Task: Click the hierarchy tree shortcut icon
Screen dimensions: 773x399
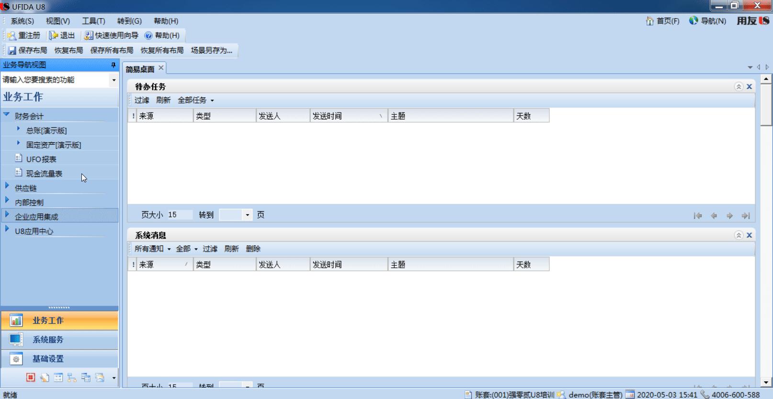Action: coord(72,377)
